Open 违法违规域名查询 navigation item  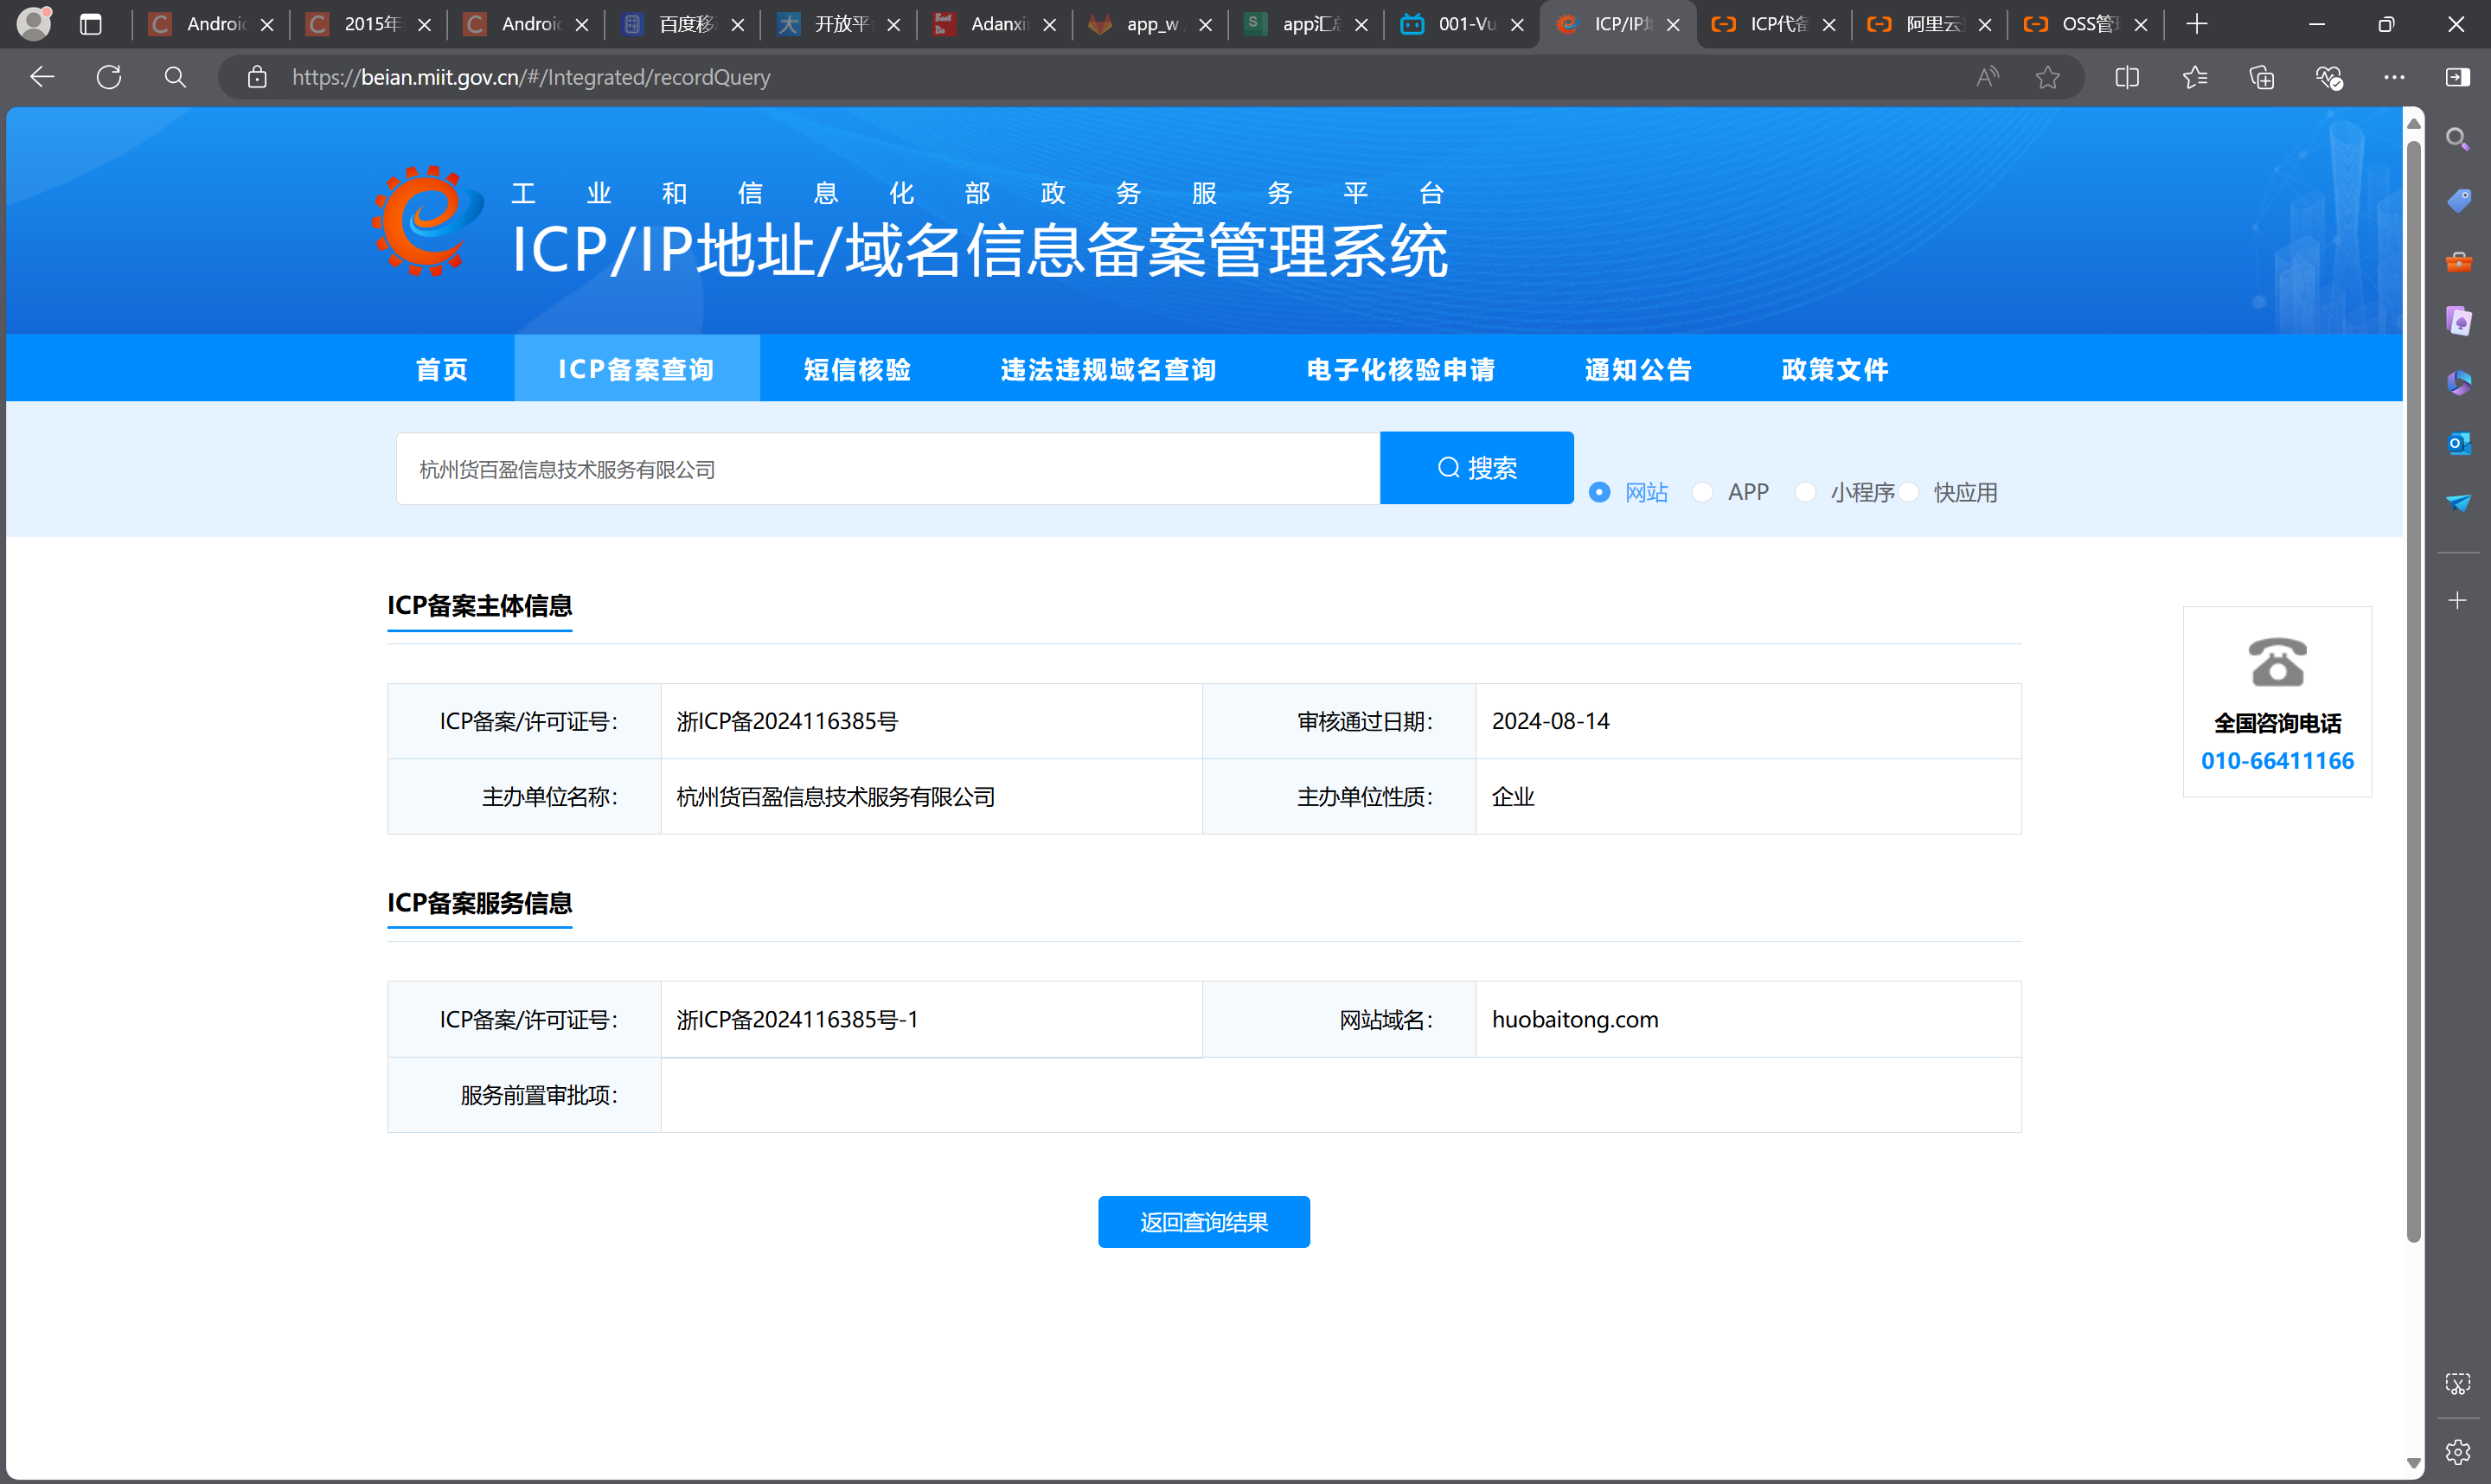(1108, 369)
